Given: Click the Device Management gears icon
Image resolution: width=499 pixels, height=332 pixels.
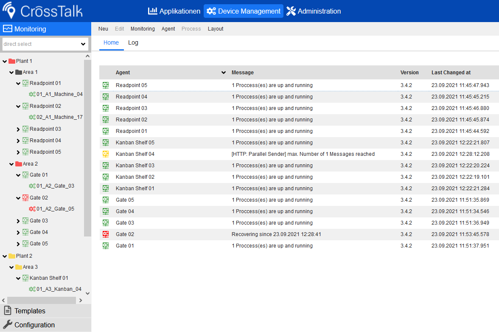Looking at the screenshot, I should [x=211, y=11].
